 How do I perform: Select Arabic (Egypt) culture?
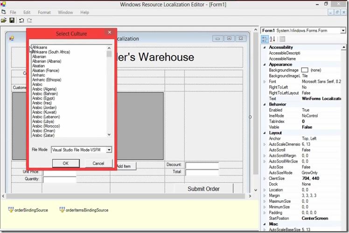point(43,98)
